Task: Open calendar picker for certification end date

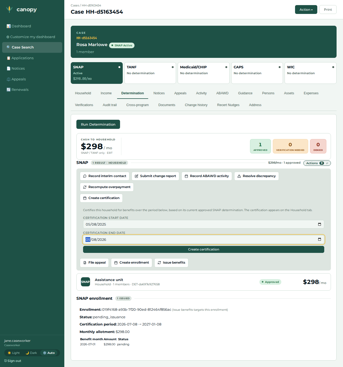Action: pos(319,239)
